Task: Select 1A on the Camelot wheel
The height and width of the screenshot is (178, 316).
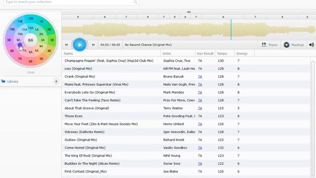Action: 37,30
